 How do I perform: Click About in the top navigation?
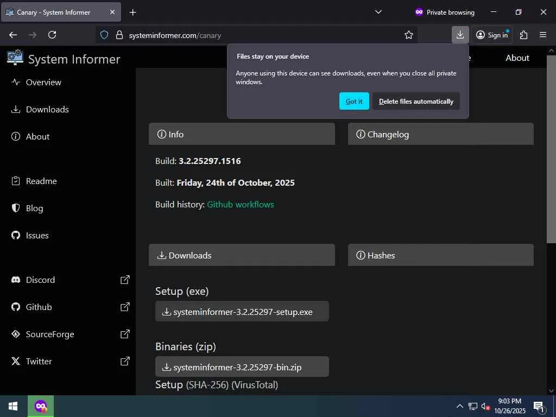[x=517, y=58]
